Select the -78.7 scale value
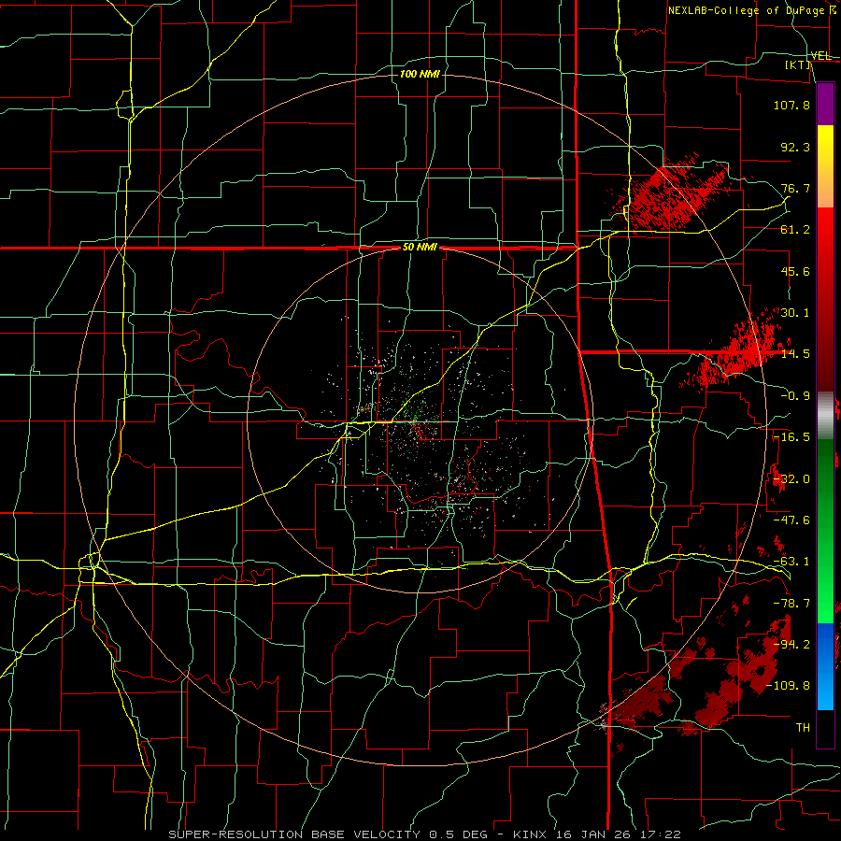Screen dimensions: 841x841 point(791,604)
